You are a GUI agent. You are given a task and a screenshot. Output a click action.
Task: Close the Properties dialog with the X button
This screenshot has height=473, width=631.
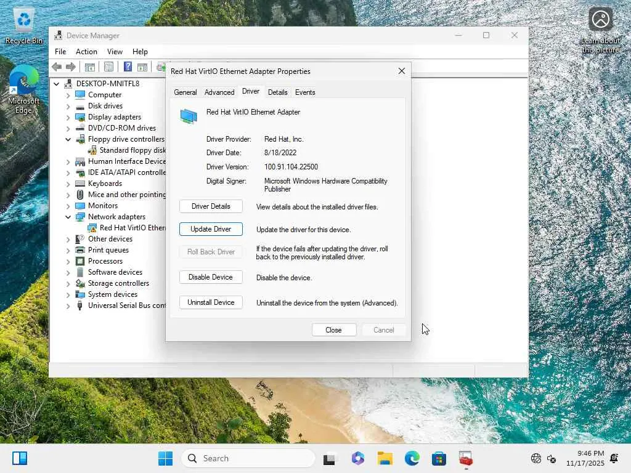(402, 71)
